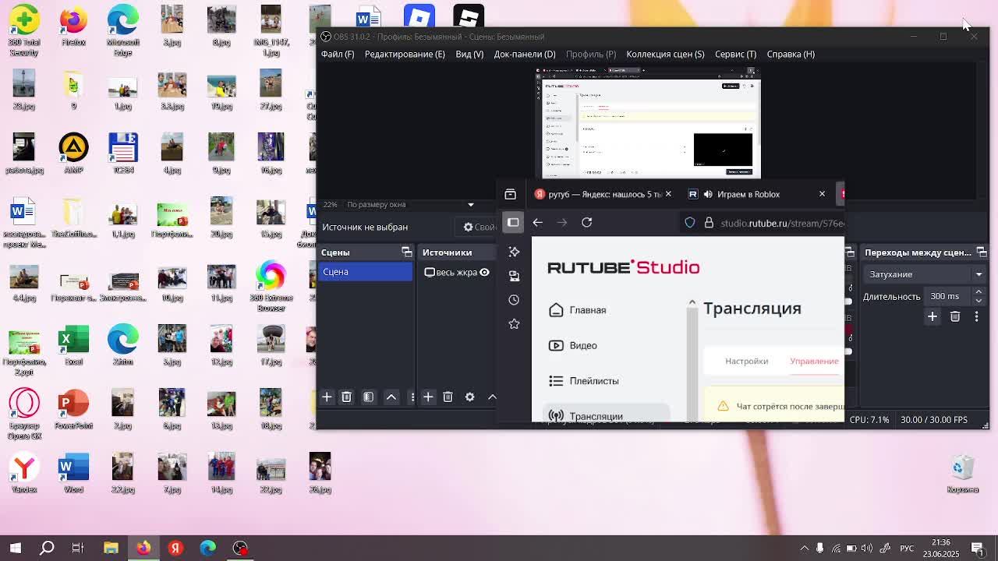Click the 300 ms duration field
Screen dimensions: 998x561
pos(949,296)
